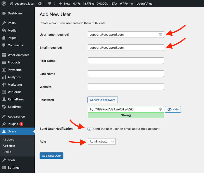Click Generate password
This screenshot has height=173, width=204.
pyautogui.click(x=103, y=100)
